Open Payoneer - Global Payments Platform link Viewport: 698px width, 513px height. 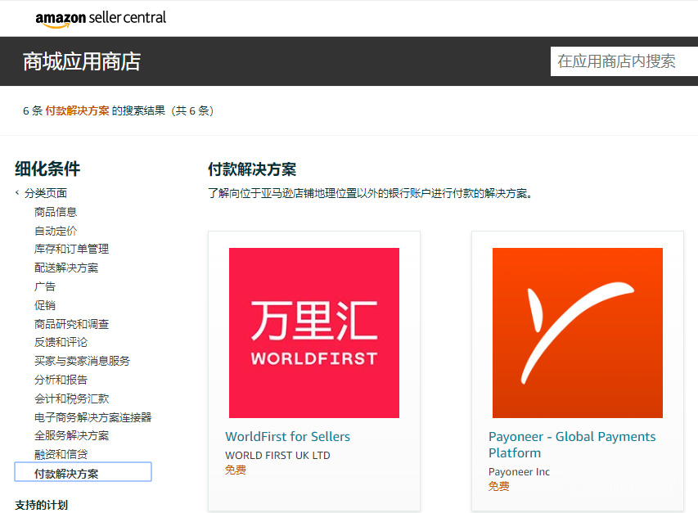572,444
